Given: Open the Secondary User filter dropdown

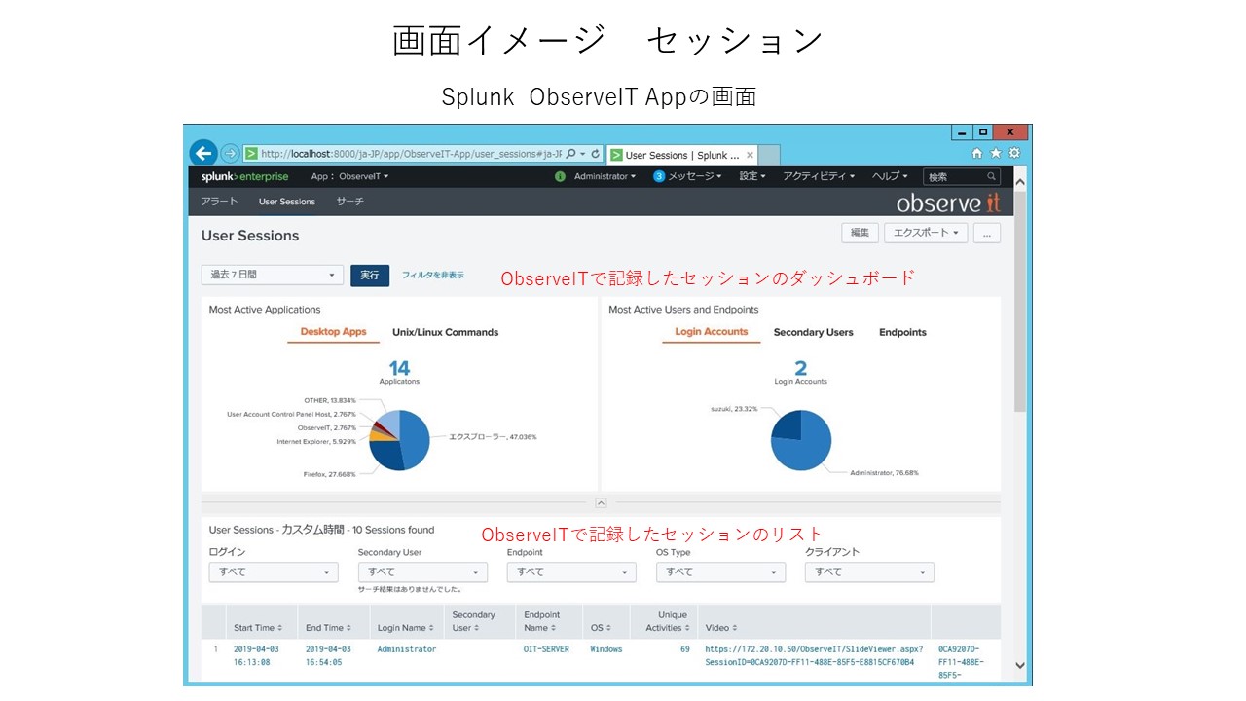Looking at the screenshot, I should [x=422, y=572].
